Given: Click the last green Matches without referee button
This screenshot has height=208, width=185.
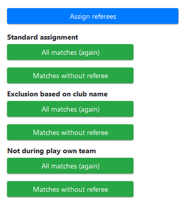Looking at the screenshot, I should pos(70,189).
